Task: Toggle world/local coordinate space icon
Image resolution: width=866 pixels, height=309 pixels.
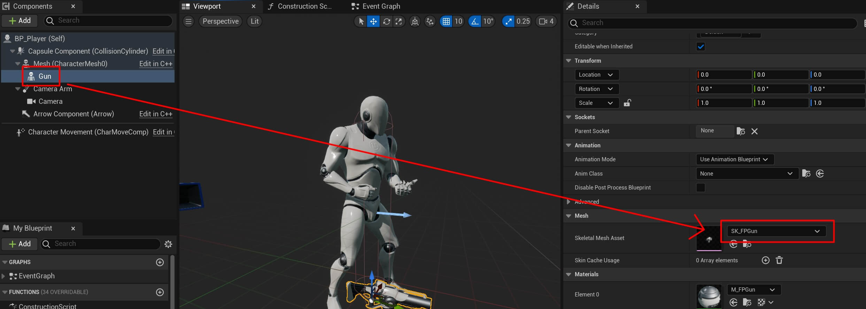Action: point(415,22)
